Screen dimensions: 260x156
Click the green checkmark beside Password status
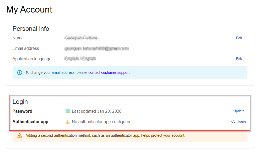click(68, 111)
